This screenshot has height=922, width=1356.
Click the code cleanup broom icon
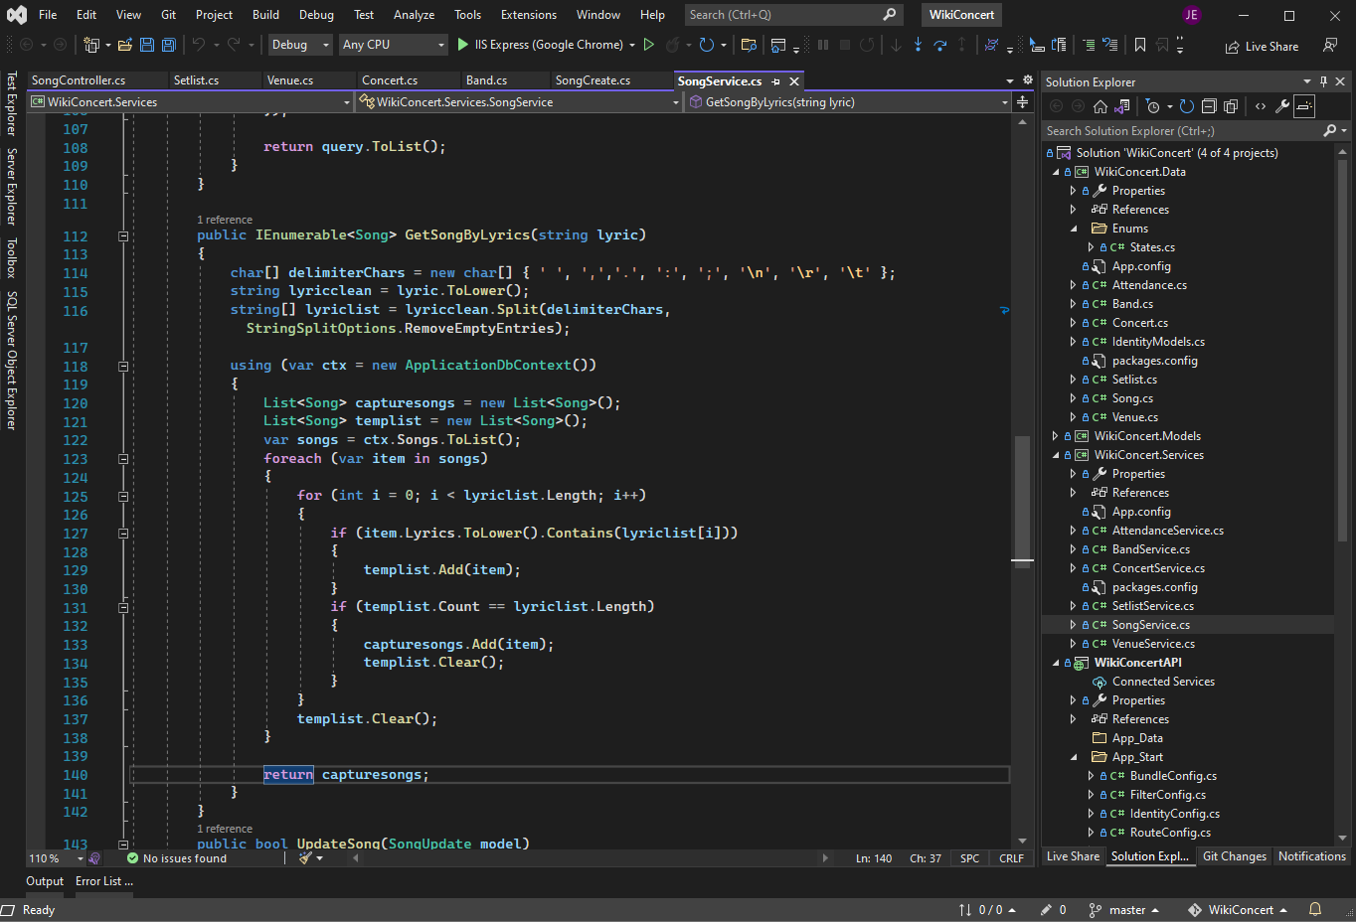click(306, 857)
